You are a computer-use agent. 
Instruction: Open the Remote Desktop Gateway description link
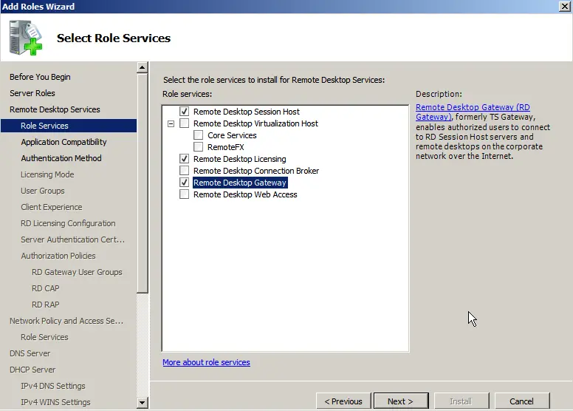point(473,108)
